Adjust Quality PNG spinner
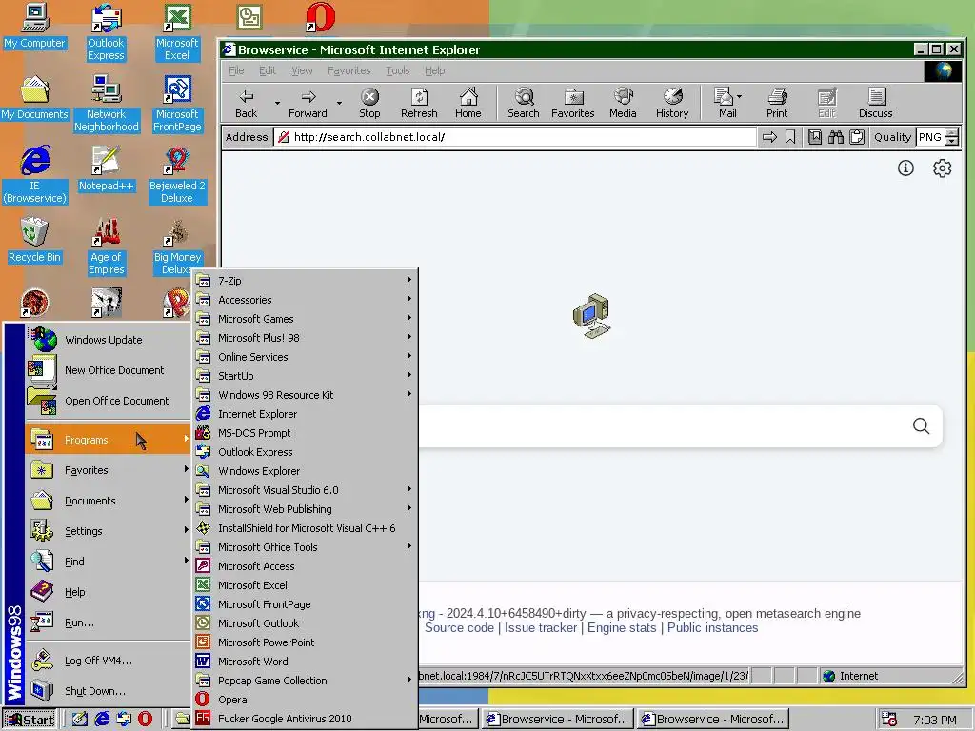Viewport: 975px width, 731px height. click(x=951, y=137)
